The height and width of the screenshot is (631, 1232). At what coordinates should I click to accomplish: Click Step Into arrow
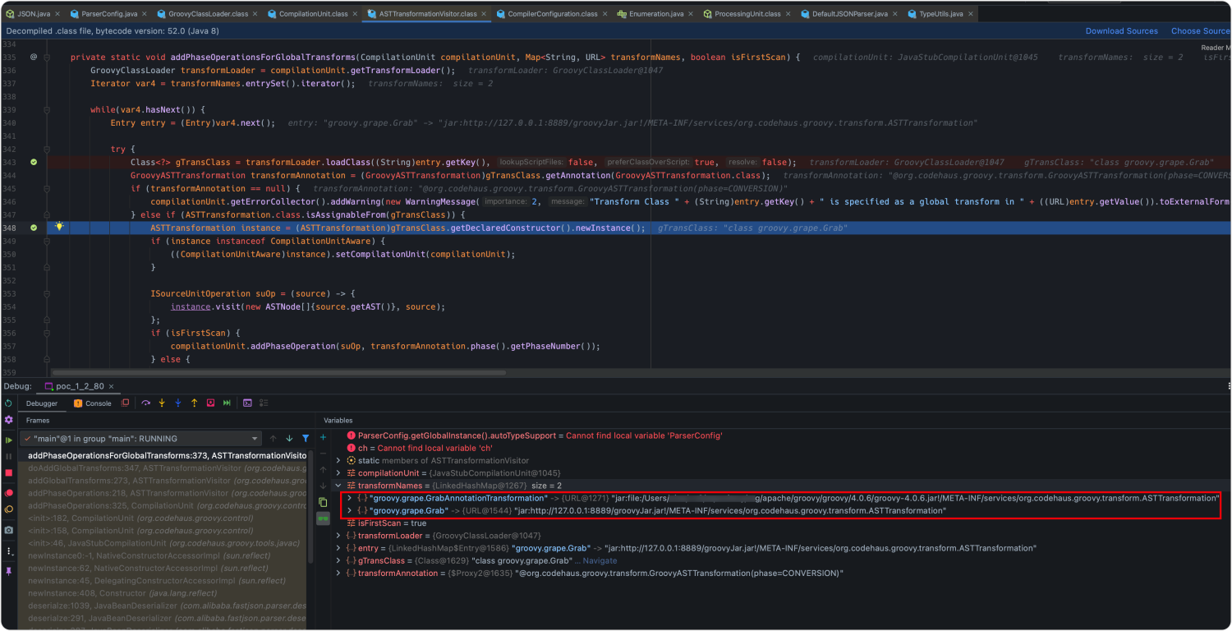click(162, 403)
